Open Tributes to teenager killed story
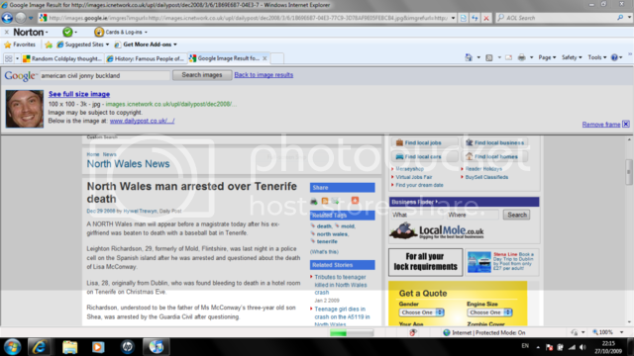This screenshot has width=634, height=356. click(341, 285)
